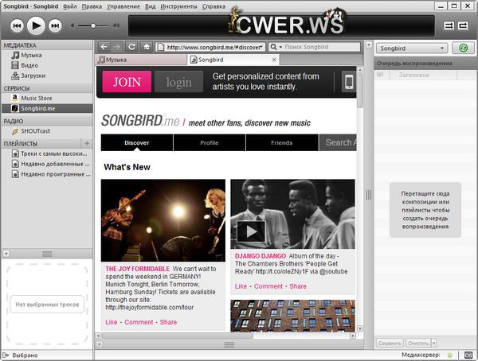
Task: Go back in the browser toolbar
Action: point(104,47)
